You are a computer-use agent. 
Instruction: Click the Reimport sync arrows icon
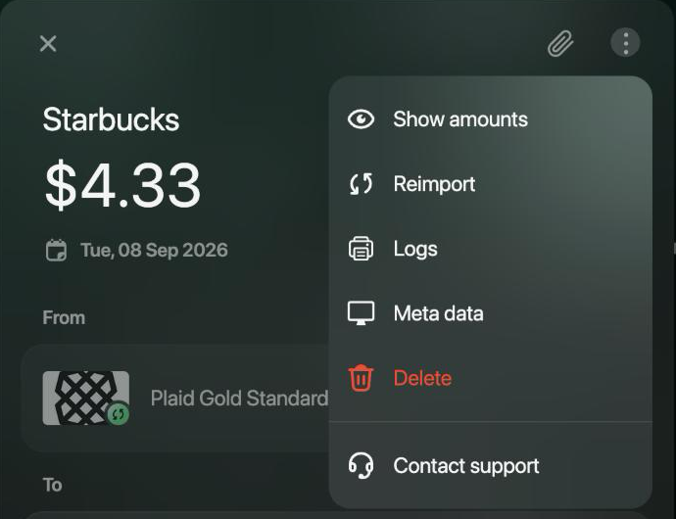pos(361,184)
